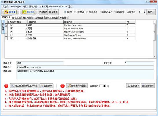Open the 微信咨询 WeChat icon button
Screen dimensions: 158x116
(29, 12)
